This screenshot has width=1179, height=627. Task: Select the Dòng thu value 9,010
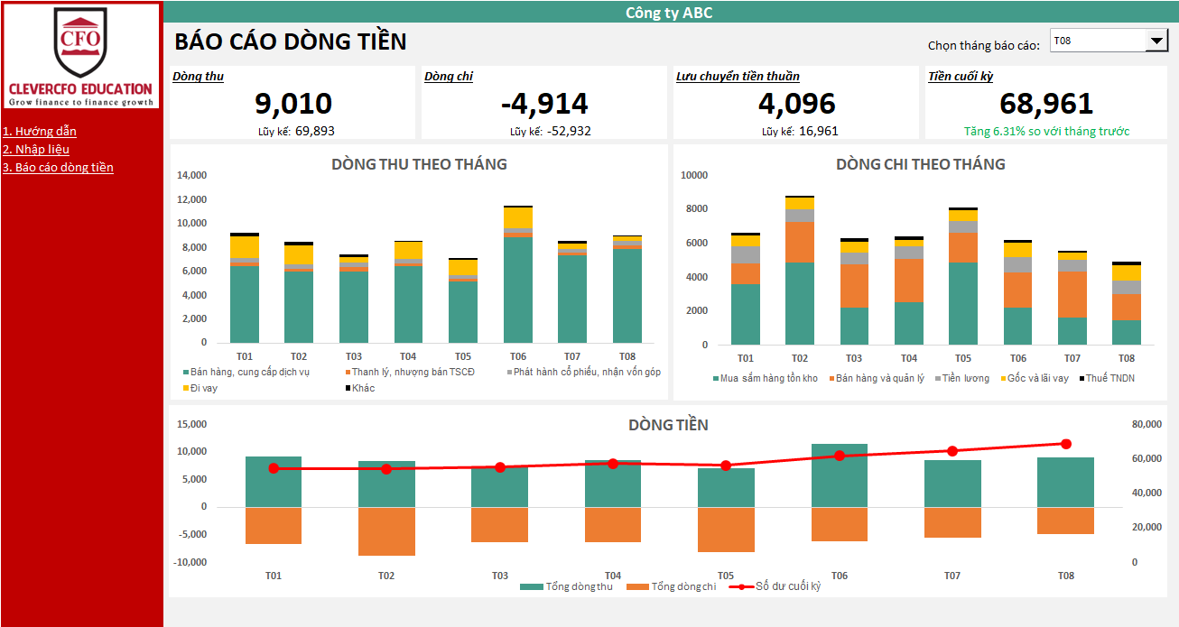pyautogui.click(x=293, y=104)
